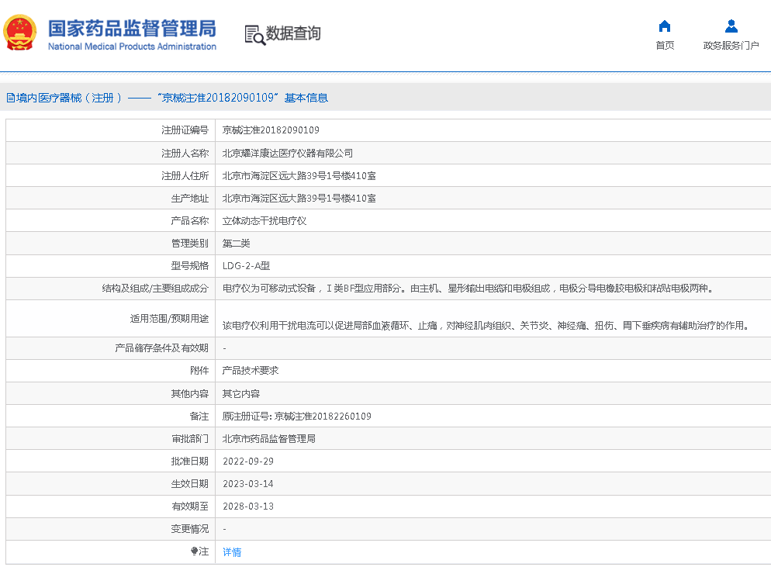Click the approval date 2022-09-29
The width and height of the screenshot is (771, 567).
[x=248, y=462]
